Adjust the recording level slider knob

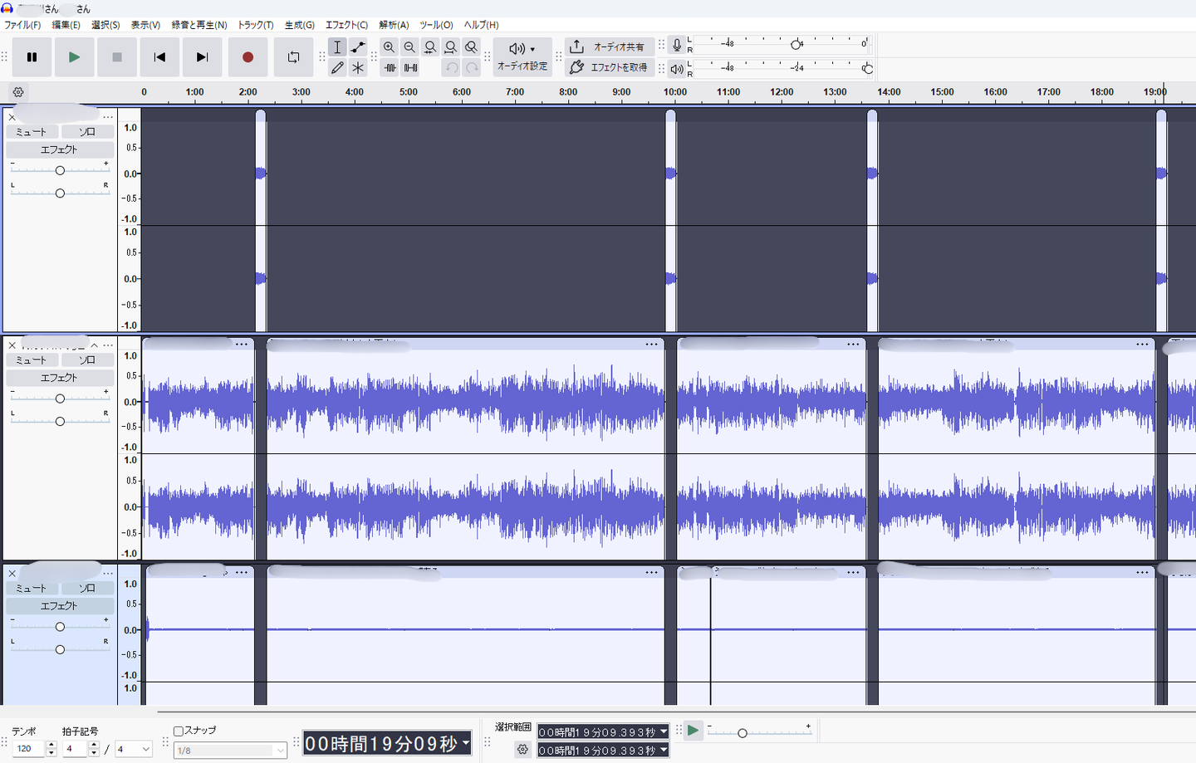(x=797, y=44)
